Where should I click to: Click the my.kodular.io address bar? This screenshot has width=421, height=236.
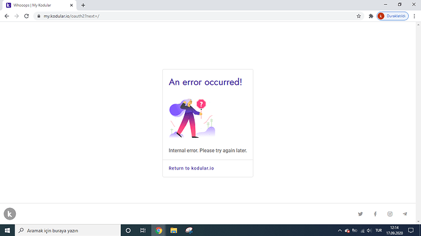pos(199,16)
